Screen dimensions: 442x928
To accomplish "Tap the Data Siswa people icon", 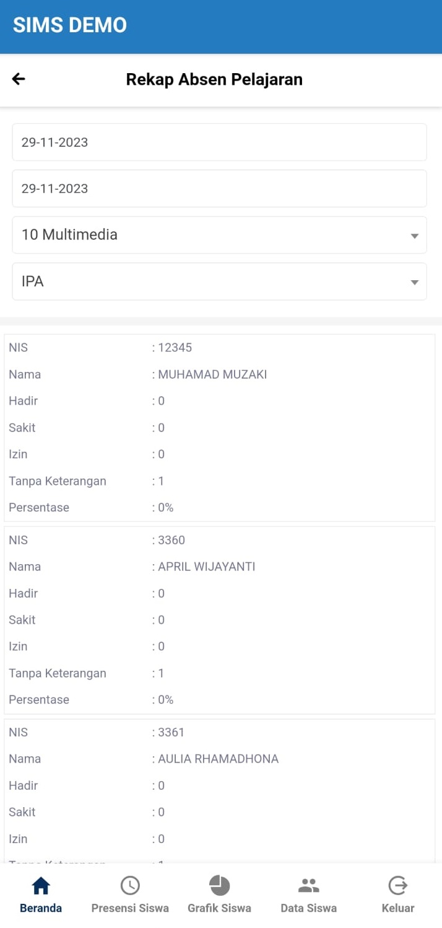I will [x=308, y=885].
